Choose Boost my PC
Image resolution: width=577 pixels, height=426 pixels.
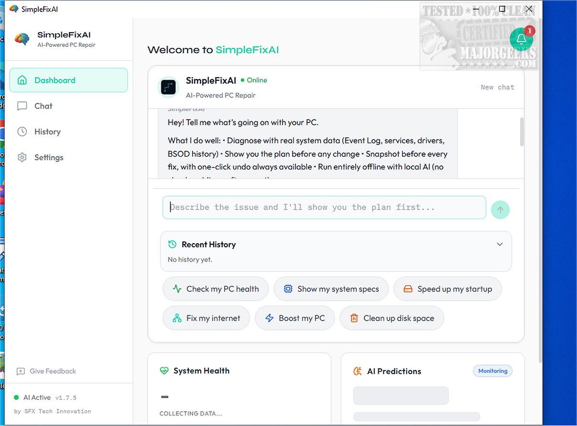coord(295,318)
